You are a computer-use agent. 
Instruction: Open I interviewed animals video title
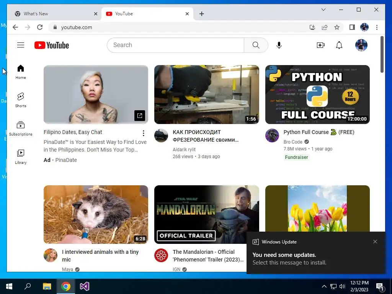click(100, 255)
